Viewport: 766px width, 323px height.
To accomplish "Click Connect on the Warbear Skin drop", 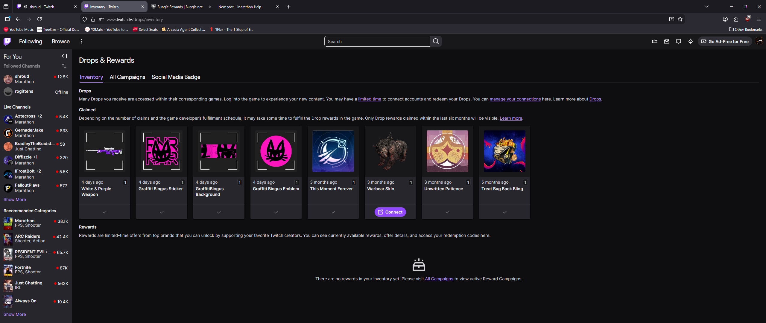I will click(390, 212).
